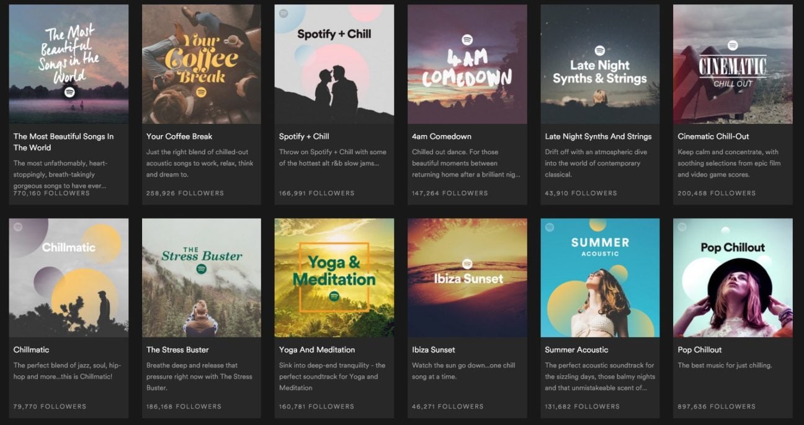The image size is (804, 425).
Task: Click the Spotify logo on Spotify + Chill cover
Action: click(x=283, y=13)
